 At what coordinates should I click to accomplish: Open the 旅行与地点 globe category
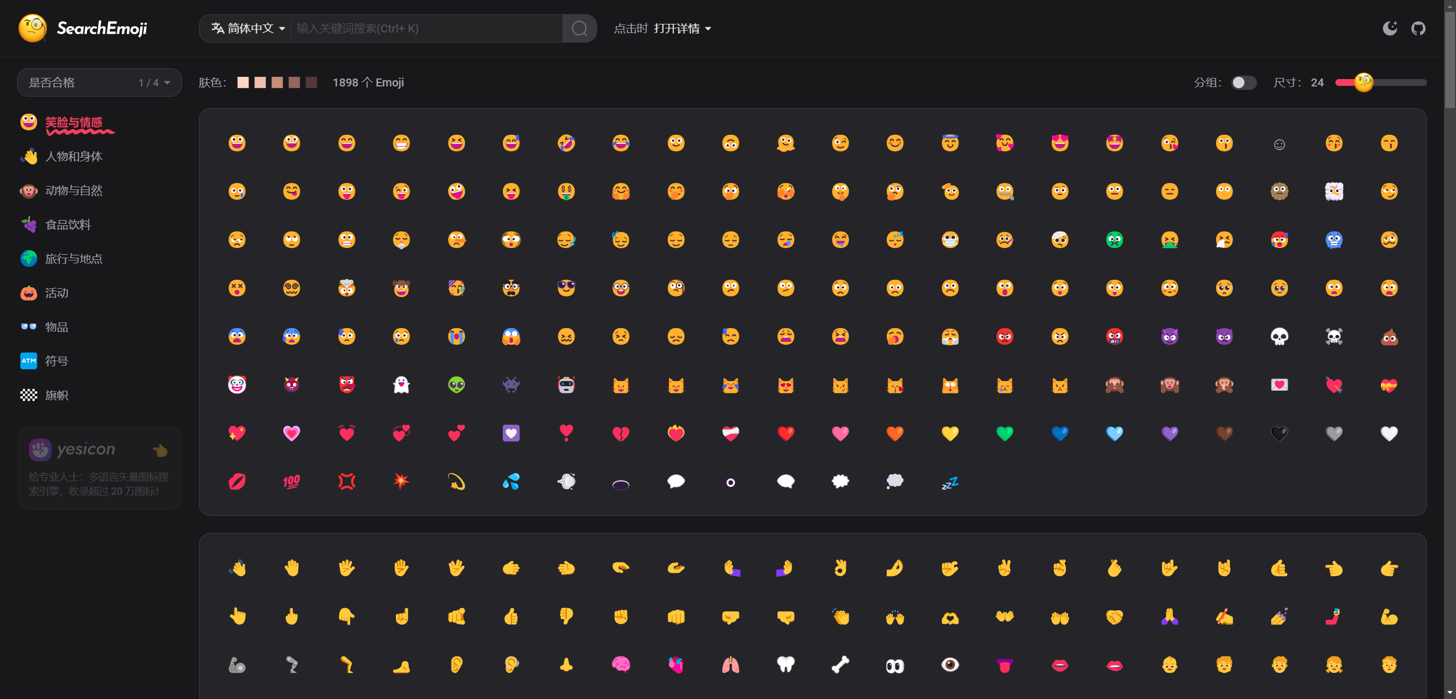pyautogui.click(x=28, y=259)
